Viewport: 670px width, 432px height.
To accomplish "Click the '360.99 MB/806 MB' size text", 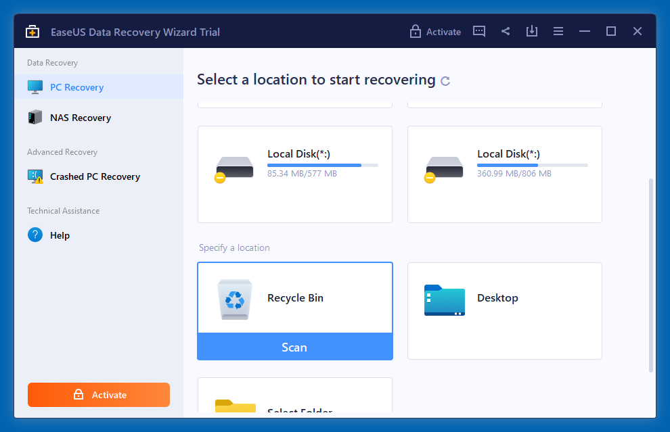I will (x=514, y=174).
